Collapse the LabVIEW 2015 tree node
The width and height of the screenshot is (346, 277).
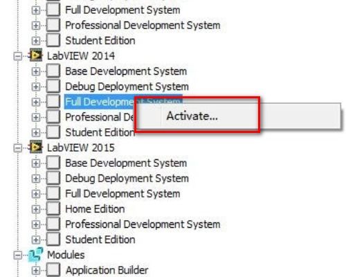18,148
